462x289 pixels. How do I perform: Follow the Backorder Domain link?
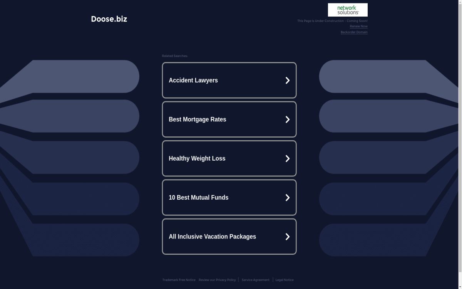[354, 32]
